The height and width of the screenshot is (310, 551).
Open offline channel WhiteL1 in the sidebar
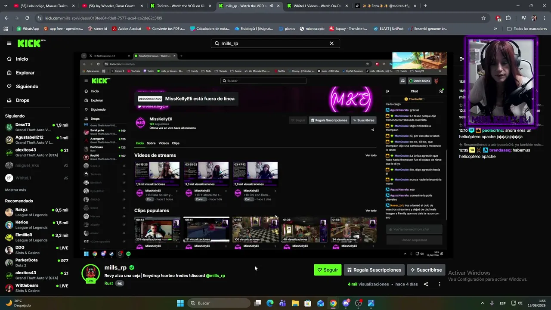click(x=37, y=178)
